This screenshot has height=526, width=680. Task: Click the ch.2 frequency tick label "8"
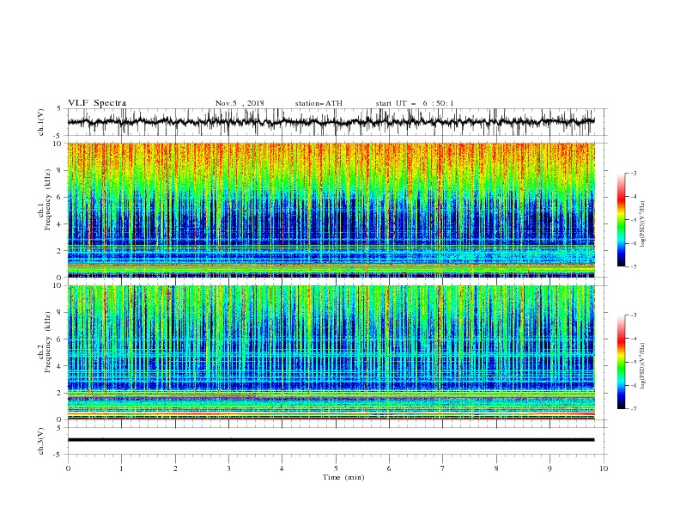60,313
